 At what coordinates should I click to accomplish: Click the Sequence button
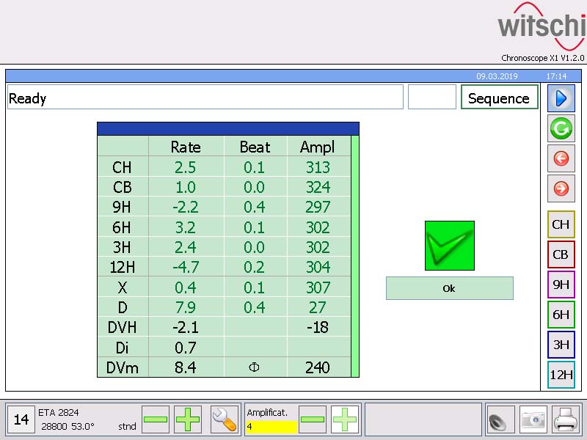499,98
